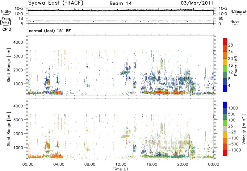Click the '12' label on Power colorbar
This screenshot has width=247, height=171.
point(230,72)
